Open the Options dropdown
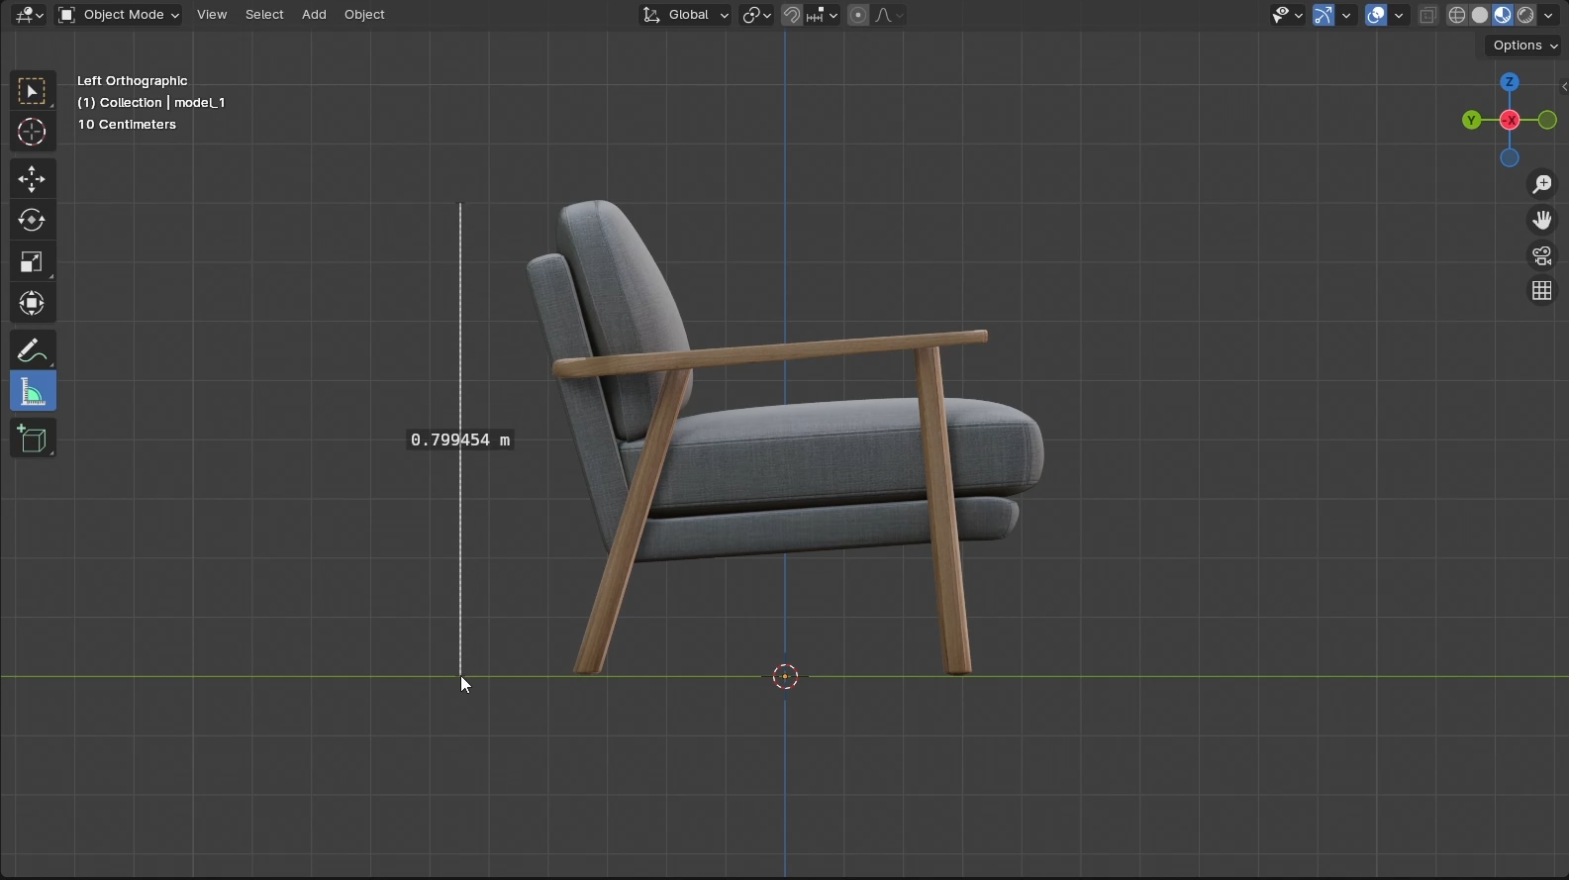1569x880 pixels. point(1524,46)
